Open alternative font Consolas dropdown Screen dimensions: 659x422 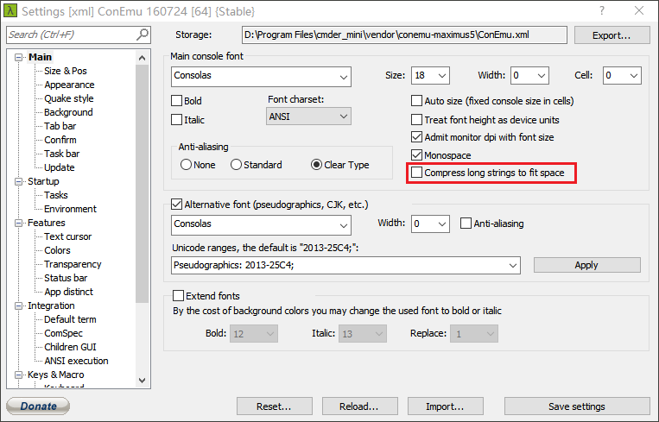(261, 225)
